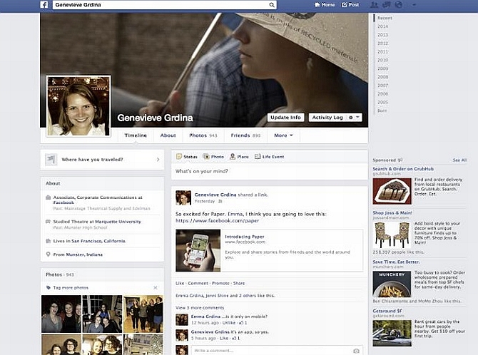Click the Write a comment field
This screenshot has height=355, width=478.
click(271, 351)
